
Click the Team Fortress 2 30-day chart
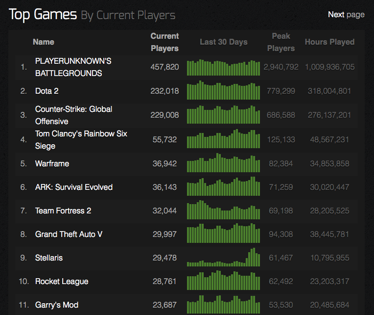click(x=224, y=210)
